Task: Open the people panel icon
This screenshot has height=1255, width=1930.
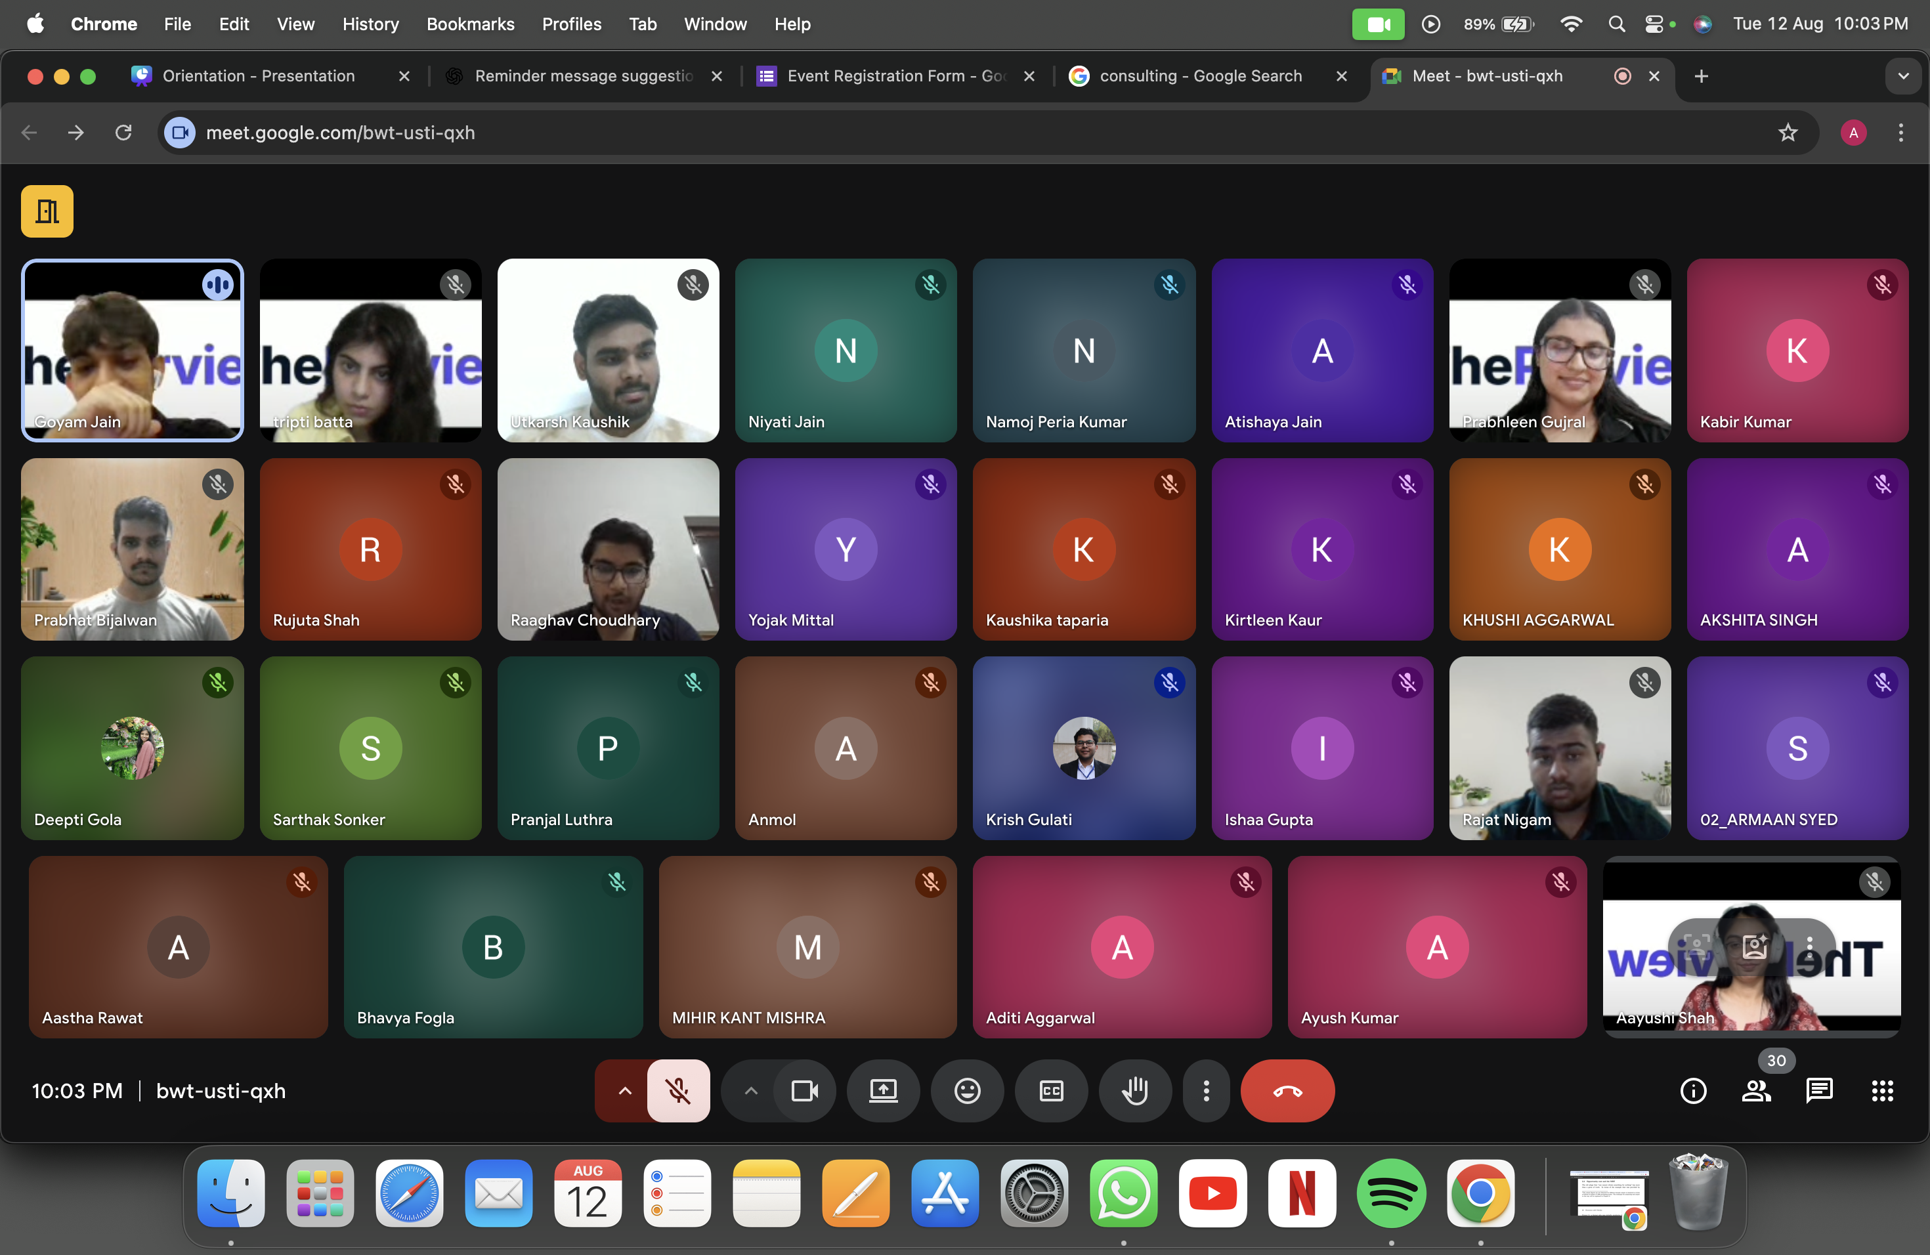Action: (x=1755, y=1092)
